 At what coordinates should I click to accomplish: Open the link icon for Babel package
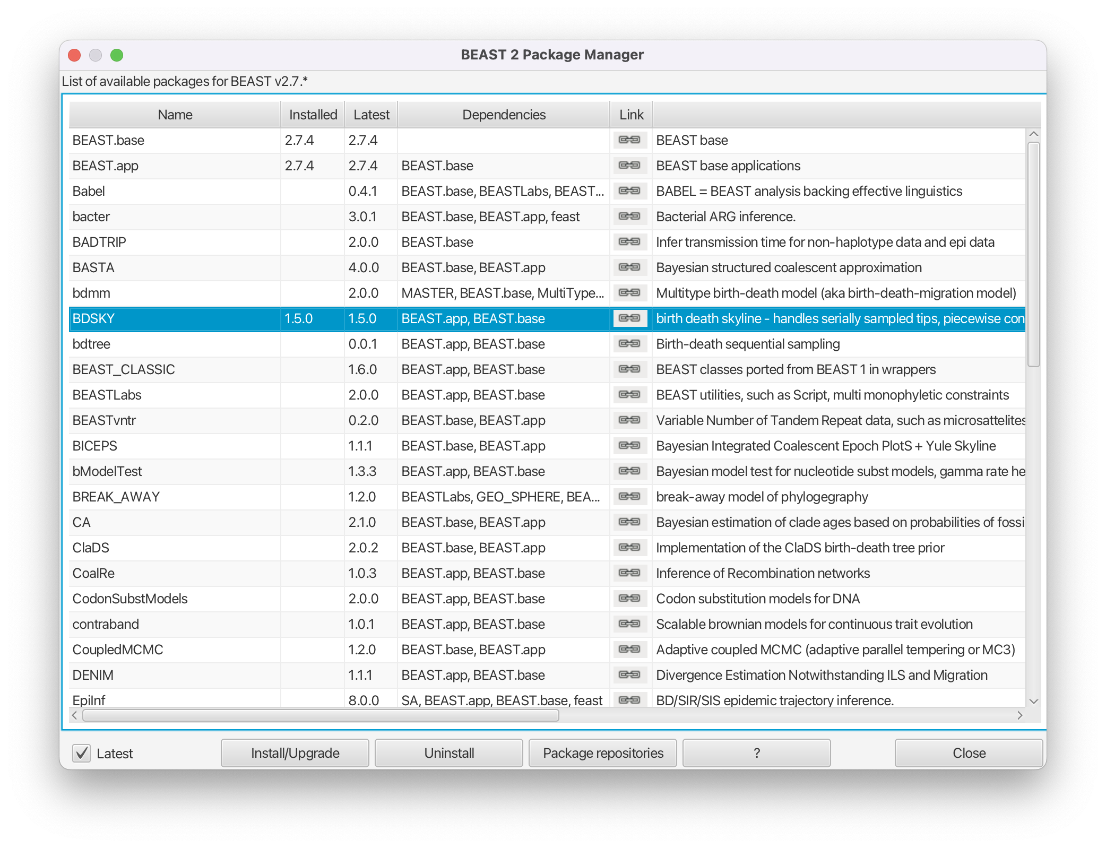click(630, 191)
